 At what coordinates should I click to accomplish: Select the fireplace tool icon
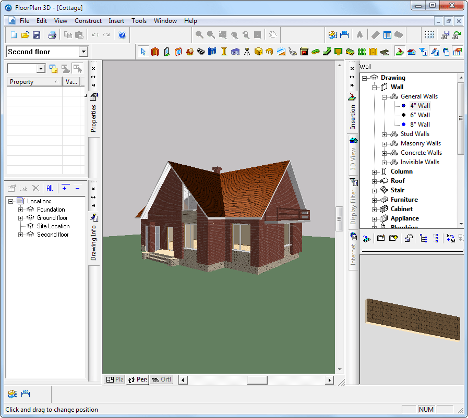point(304,52)
